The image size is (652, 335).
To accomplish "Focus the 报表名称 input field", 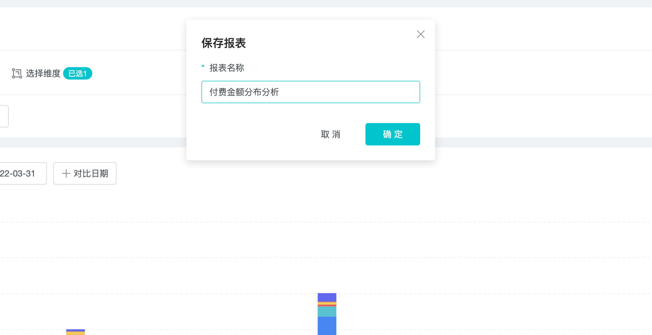I will pos(311,92).
